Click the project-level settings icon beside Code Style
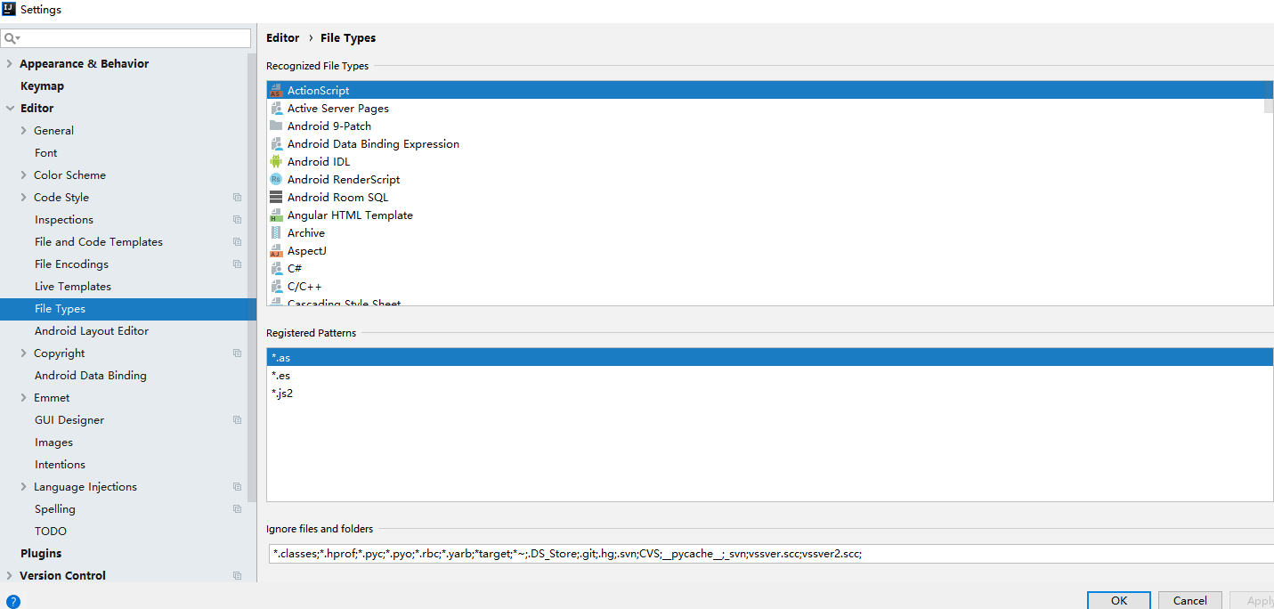The height and width of the screenshot is (609, 1274). (237, 197)
